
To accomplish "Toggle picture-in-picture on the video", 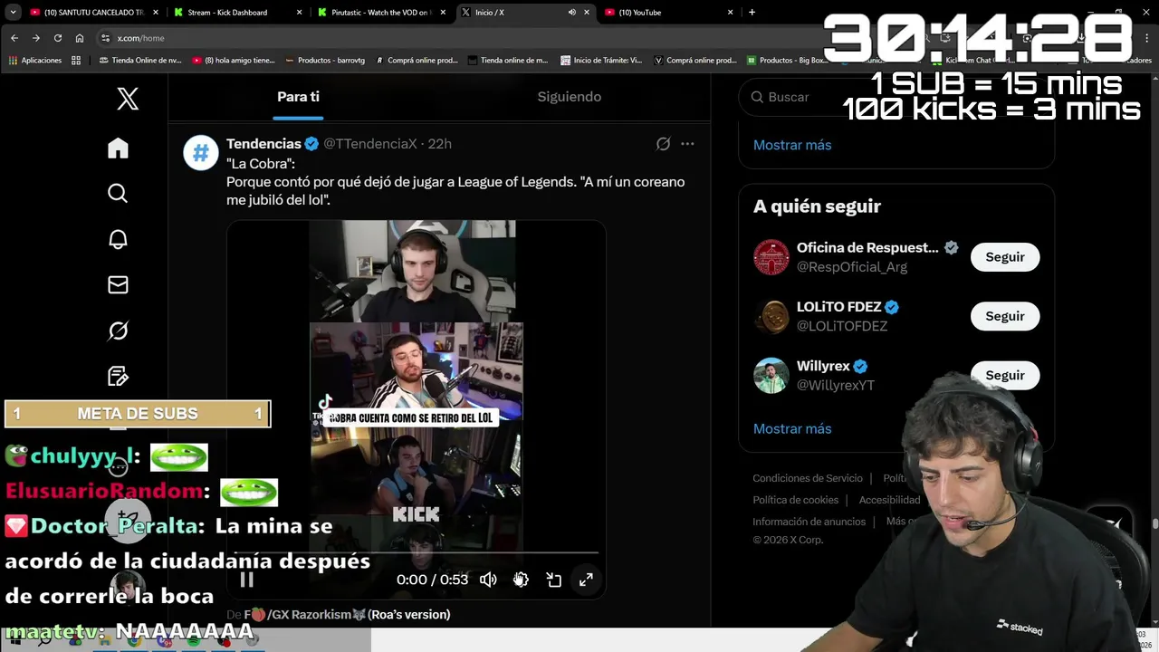I will [x=553, y=580].
